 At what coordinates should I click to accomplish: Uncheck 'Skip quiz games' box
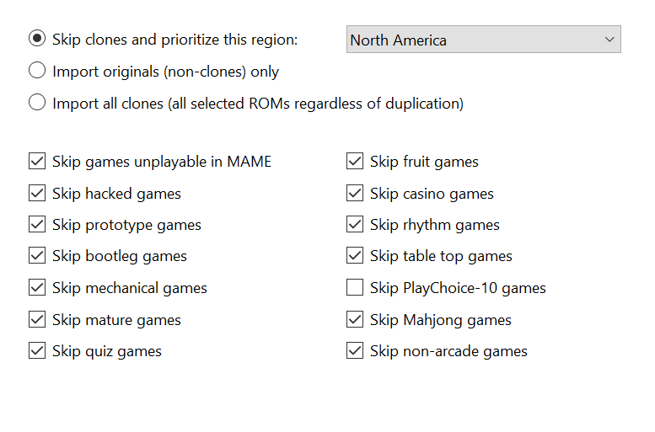click(37, 351)
